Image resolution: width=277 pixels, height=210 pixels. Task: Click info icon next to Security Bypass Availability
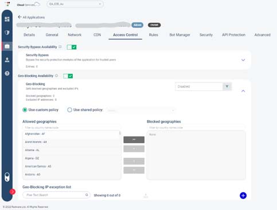pos(60,47)
